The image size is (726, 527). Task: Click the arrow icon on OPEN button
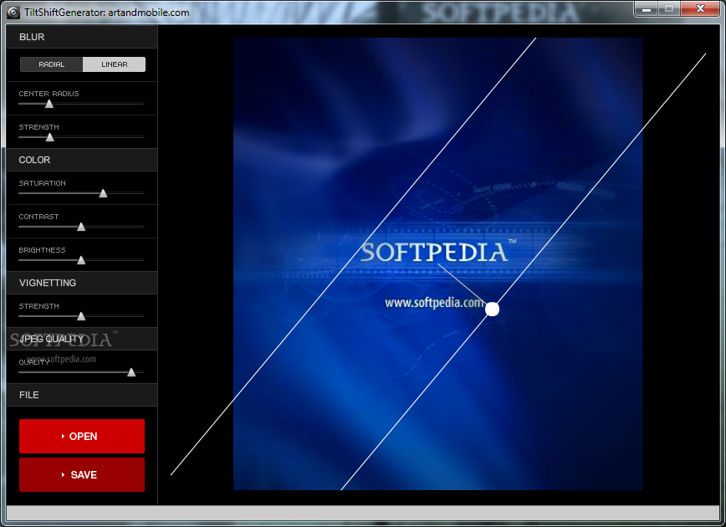coord(63,436)
